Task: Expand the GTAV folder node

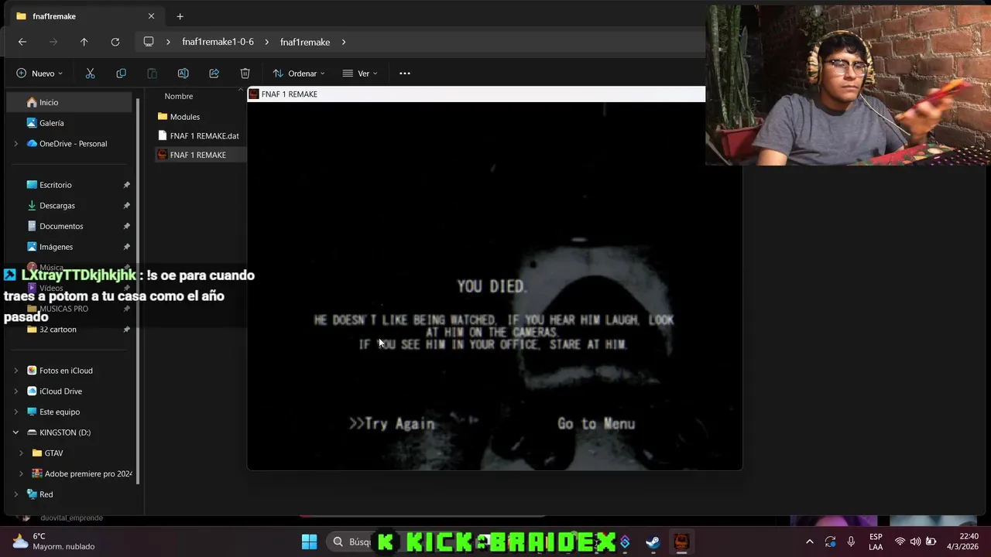Action: [x=21, y=453]
